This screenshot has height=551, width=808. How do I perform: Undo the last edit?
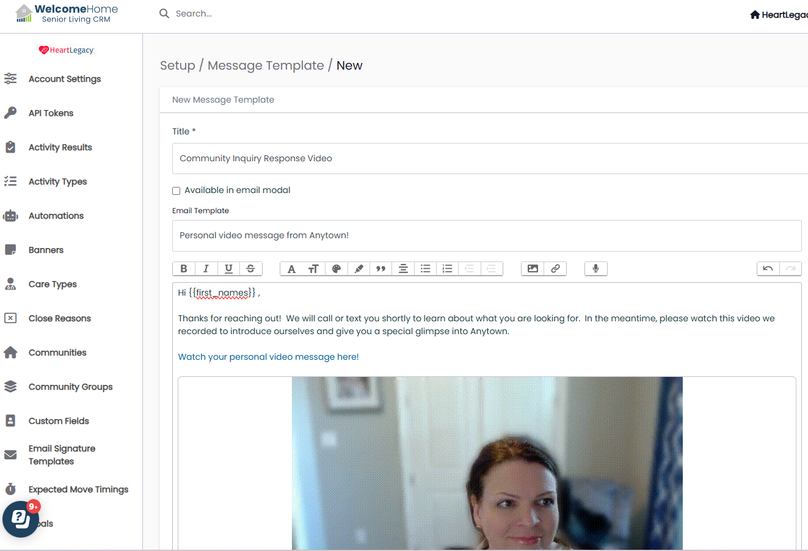coord(768,269)
